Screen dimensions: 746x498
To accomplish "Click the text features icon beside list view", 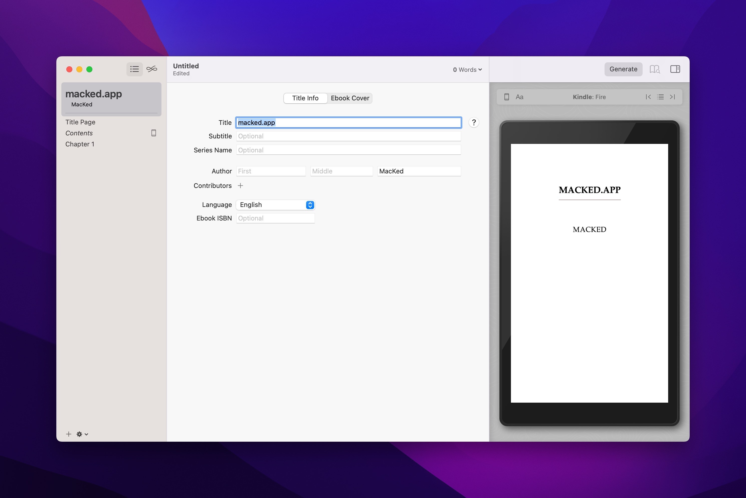I will (x=152, y=69).
